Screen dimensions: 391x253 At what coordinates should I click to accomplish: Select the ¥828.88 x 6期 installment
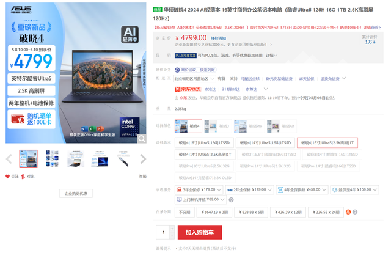(251, 212)
